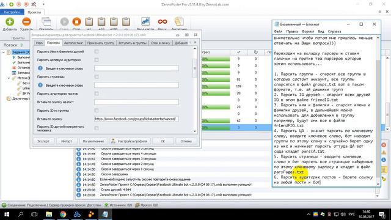Click the +1 clipboard icon
Image resolution: width=391 pixels, height=220 pixels.
click(89, 22)
